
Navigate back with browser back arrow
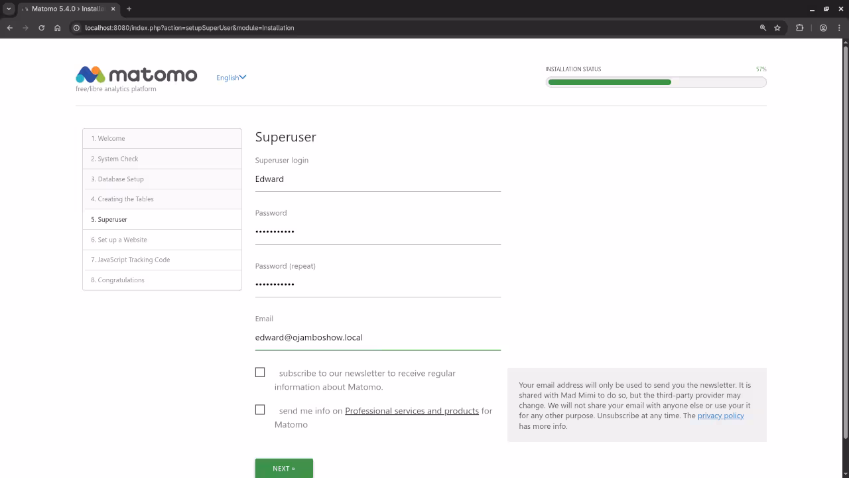[10, 28]
